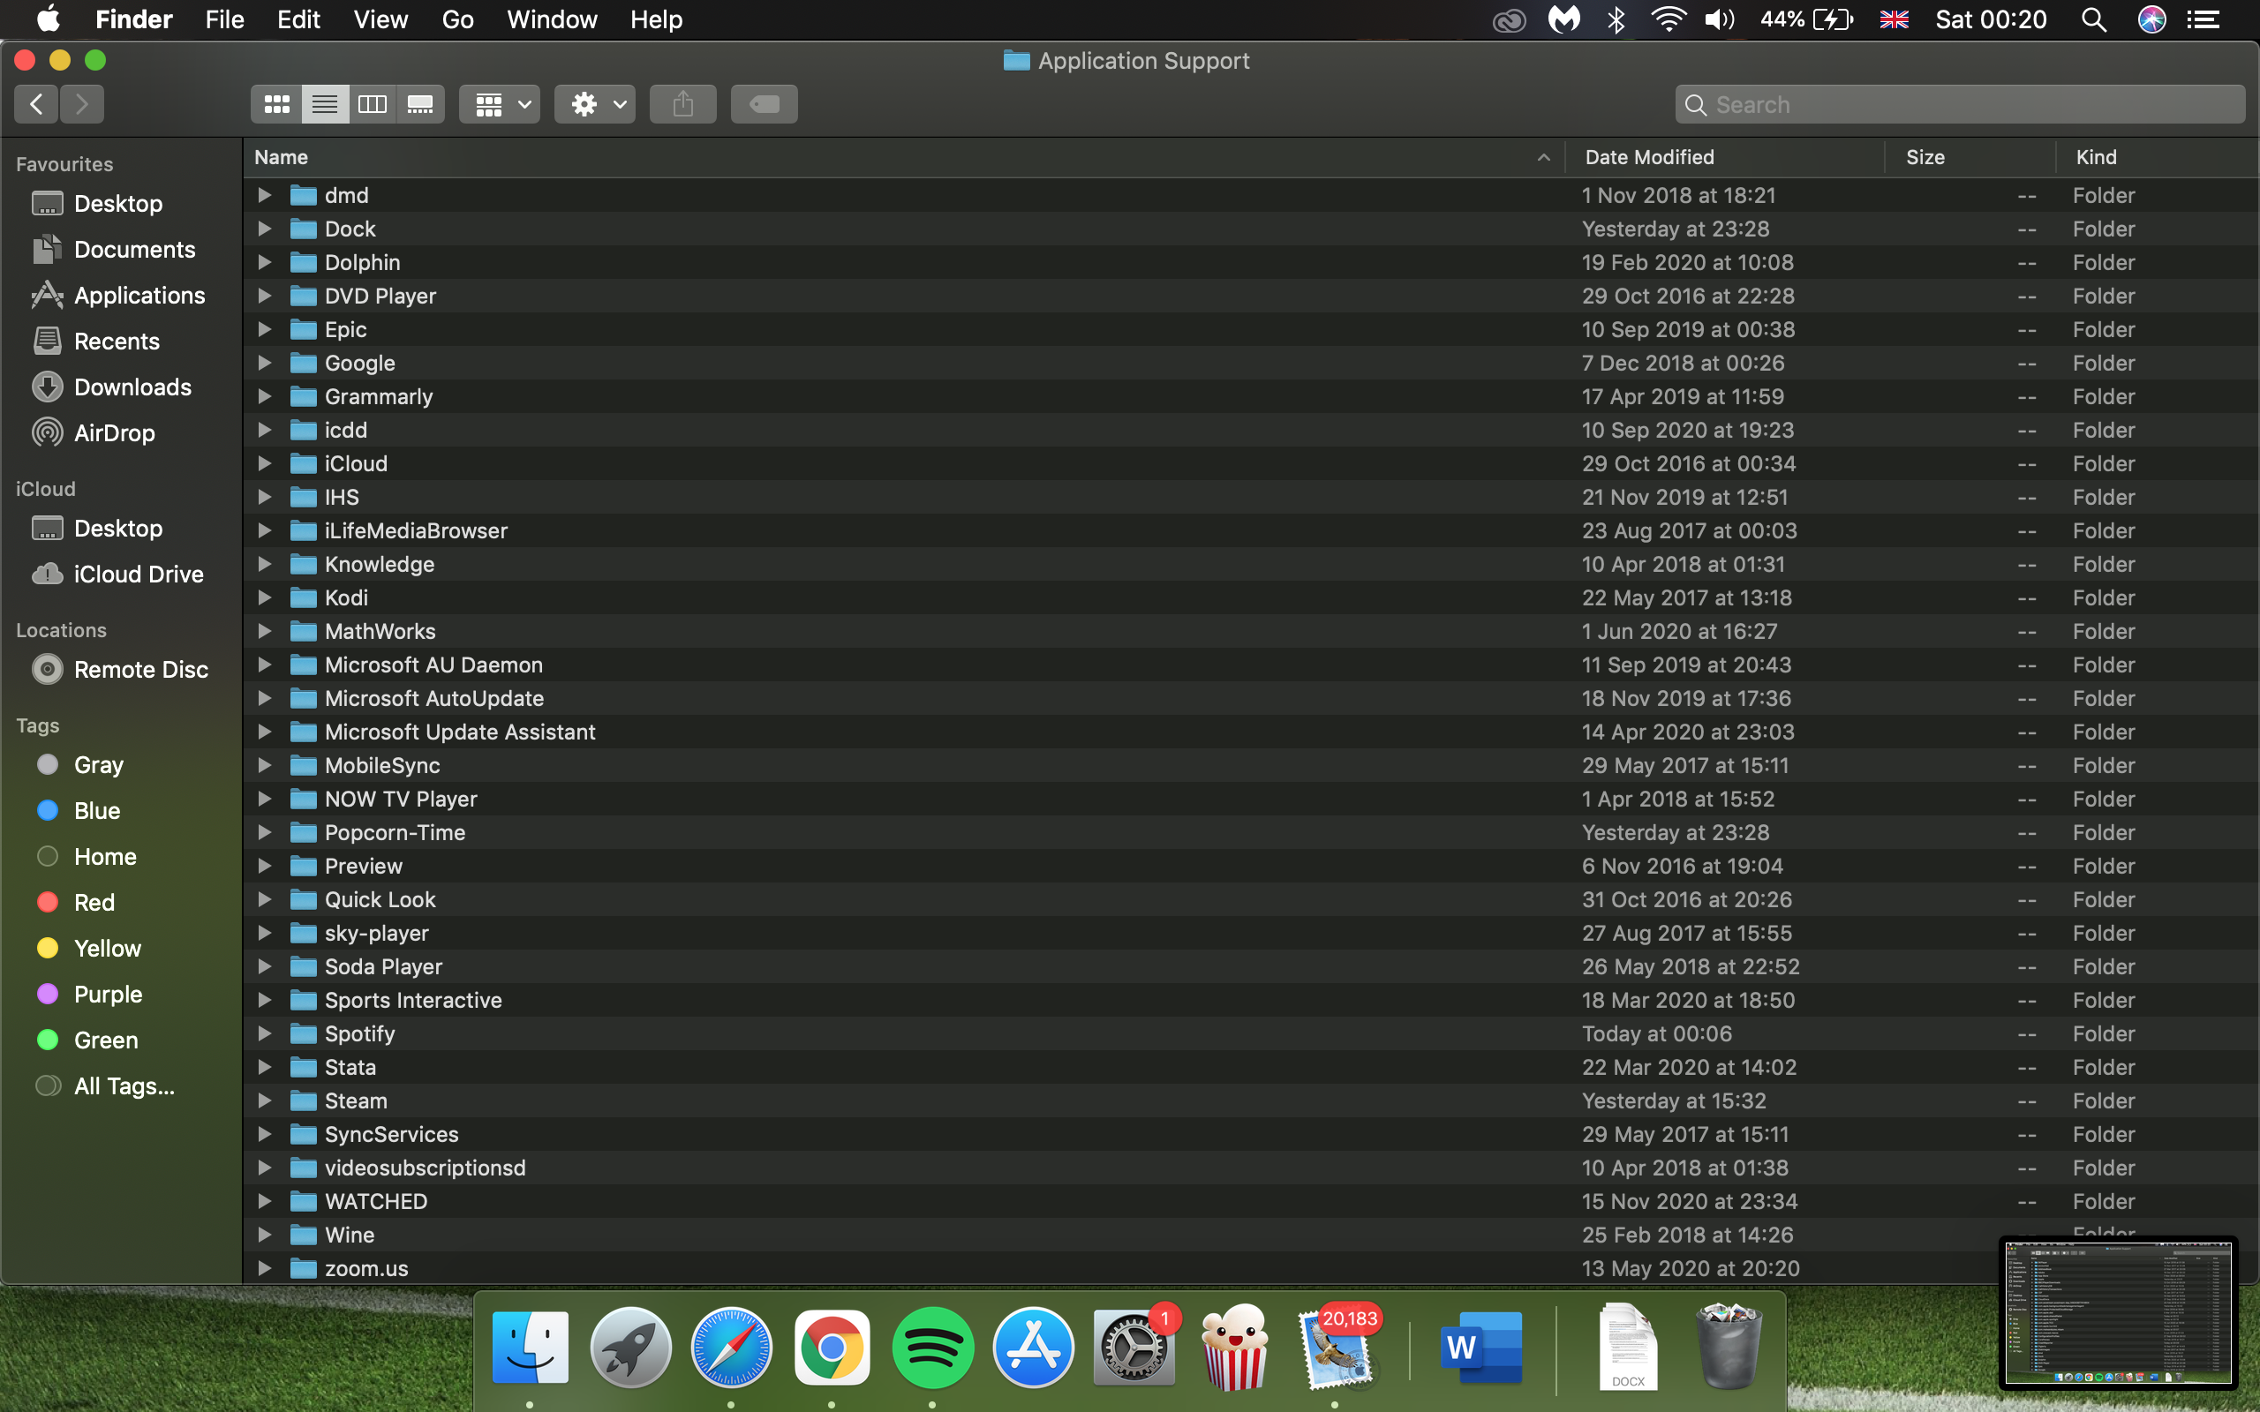This screenshot has width=2260, height=1412.
Task: Select the Purple tag in sidebar
Action: [108, 995]
